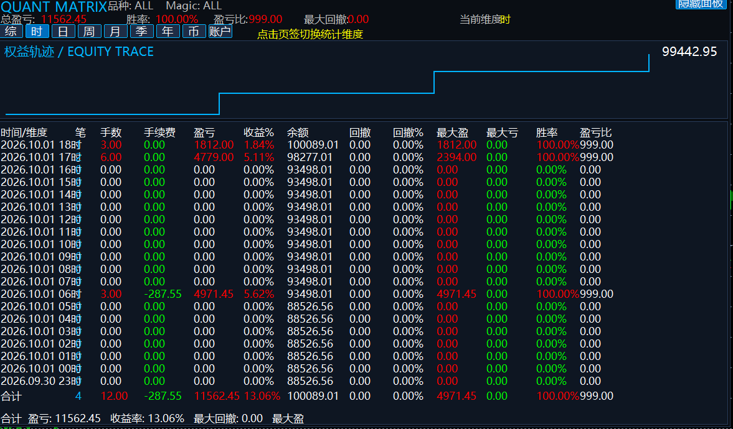Select the 币 currency tab

[x=194, y=31]
